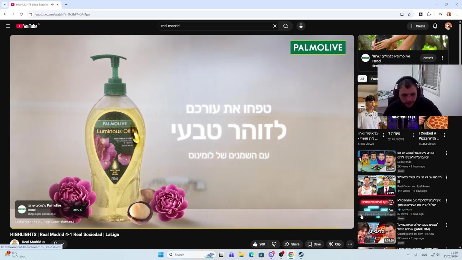Viewport: 462px width, 260px height.
Task: Show hidden system tray icons
Action: click(x=408, y=255)
